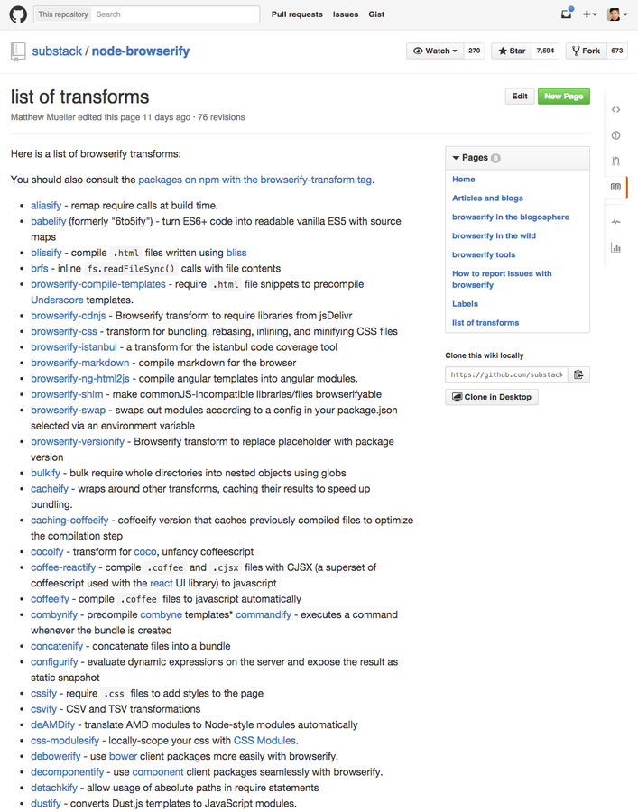Open the notifications inbox icon
The image size is (638, 812).
tap(567, 14)
